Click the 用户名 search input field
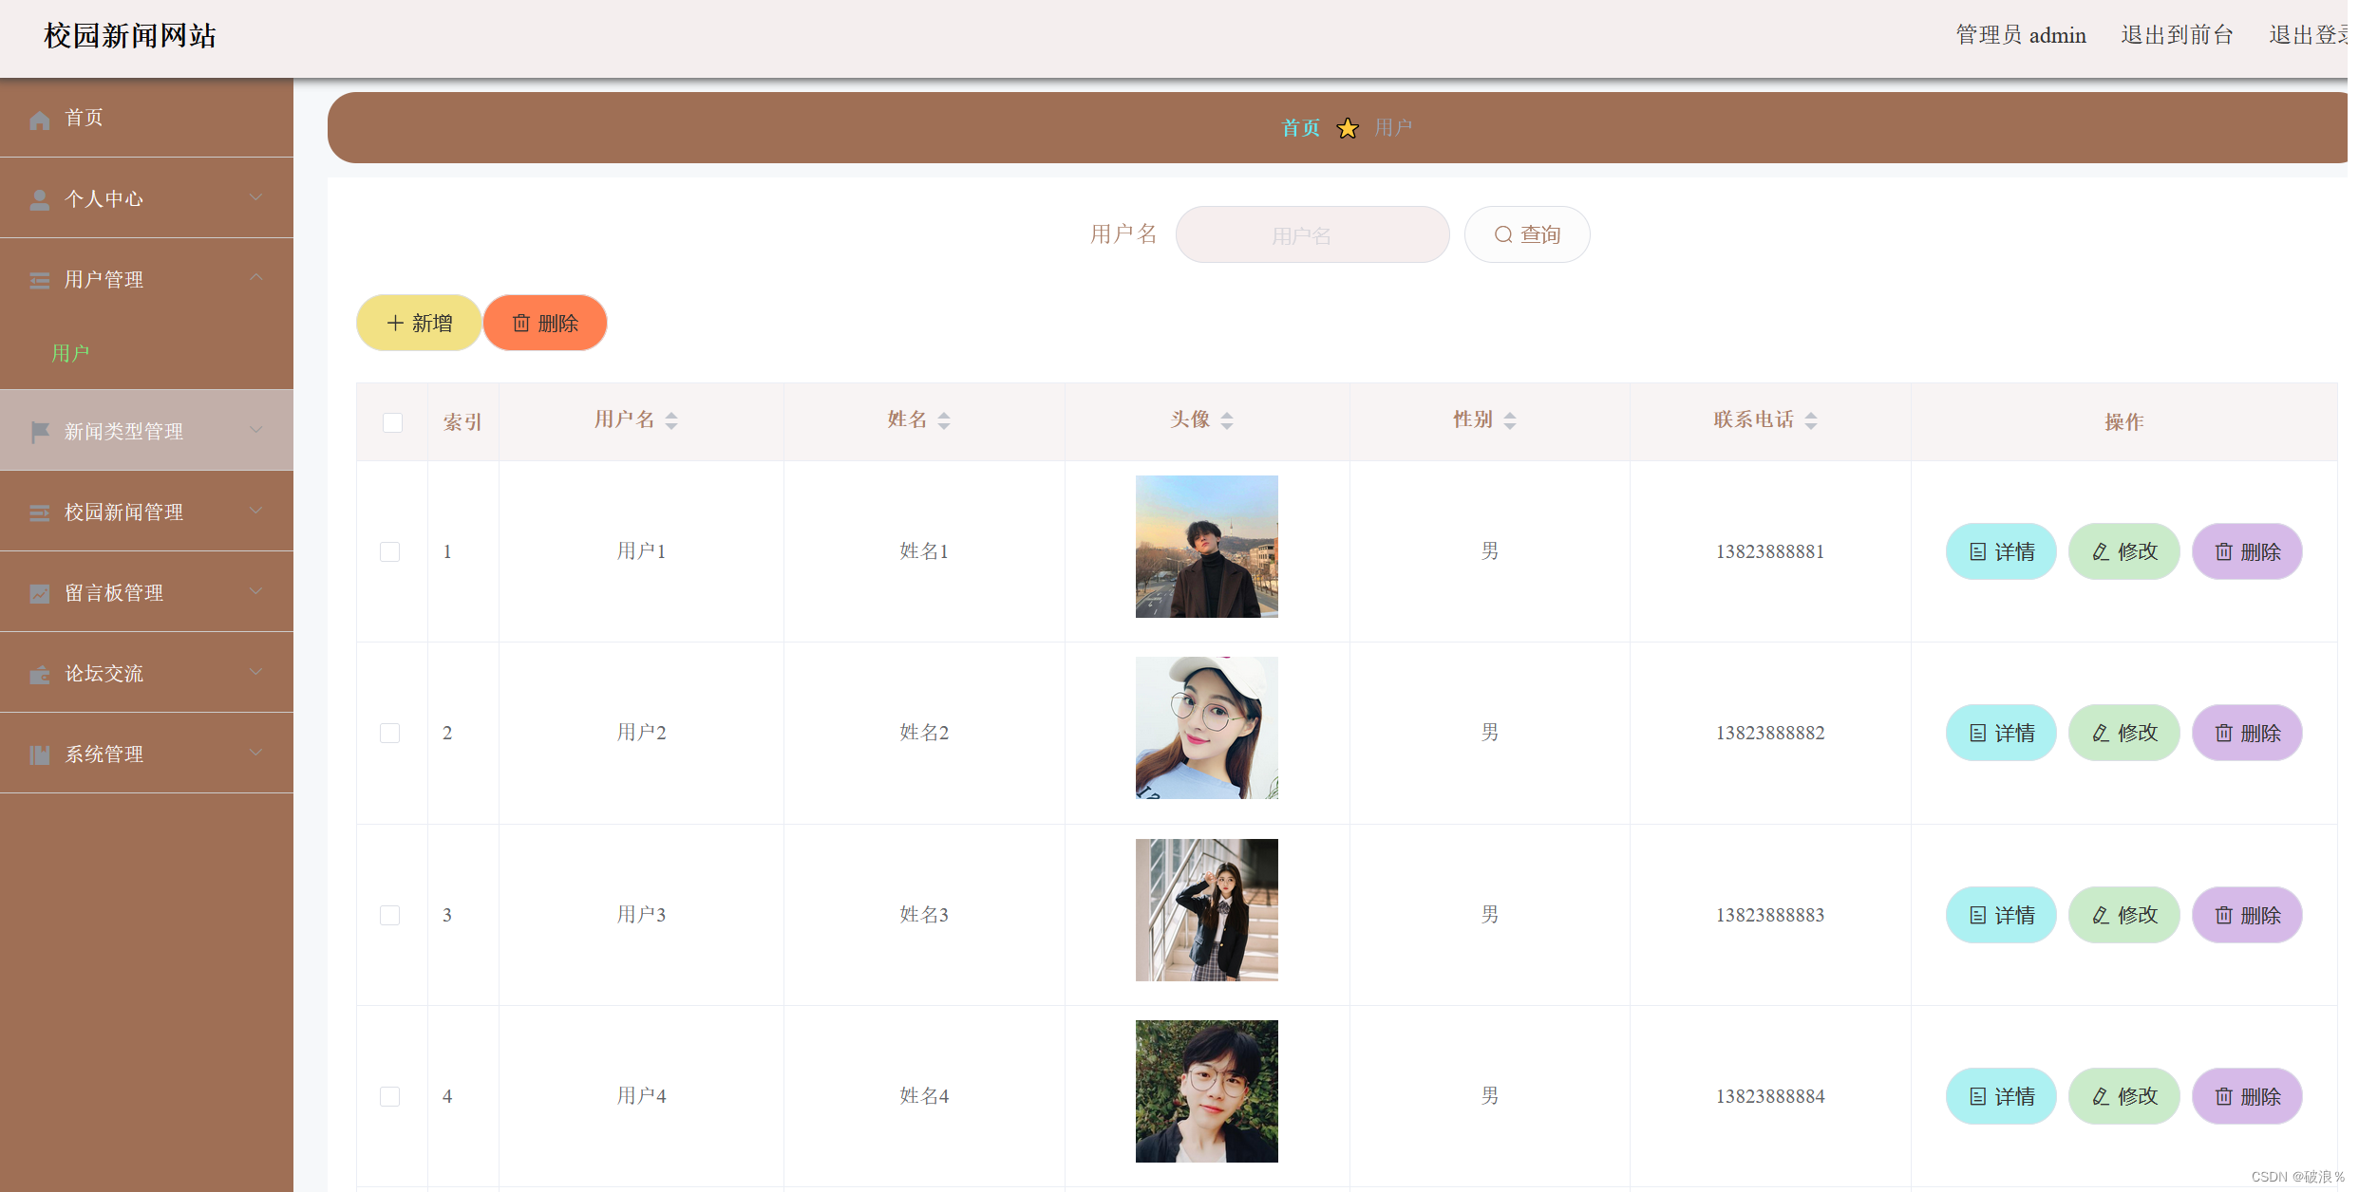Image resolution: width=2359 pixels, height=1192 pixels. (1312, 235)
